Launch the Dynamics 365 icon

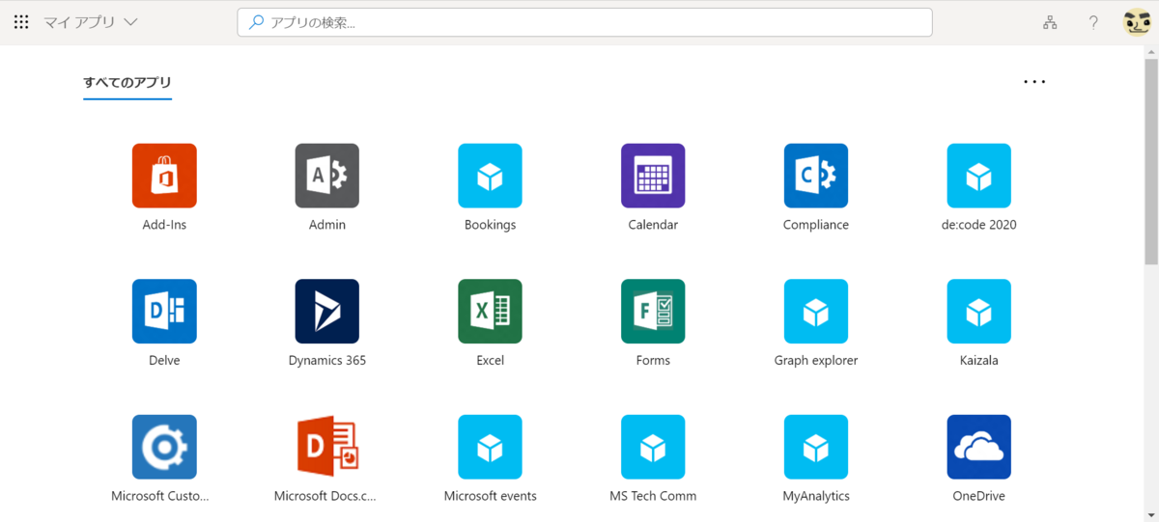pos(327,312)
